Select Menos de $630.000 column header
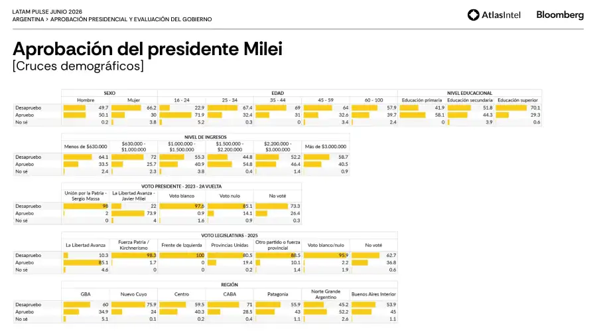The width and height of the screenshot is (597, 336). [x=86, y=147]
